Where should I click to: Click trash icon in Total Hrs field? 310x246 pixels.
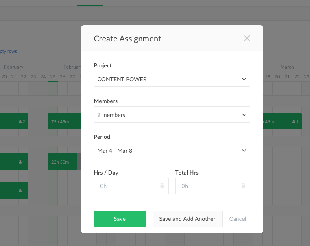(243, 186)
